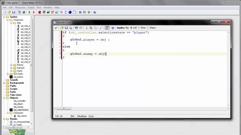Open the Help menu
The image size is (241, 135).
57,7
